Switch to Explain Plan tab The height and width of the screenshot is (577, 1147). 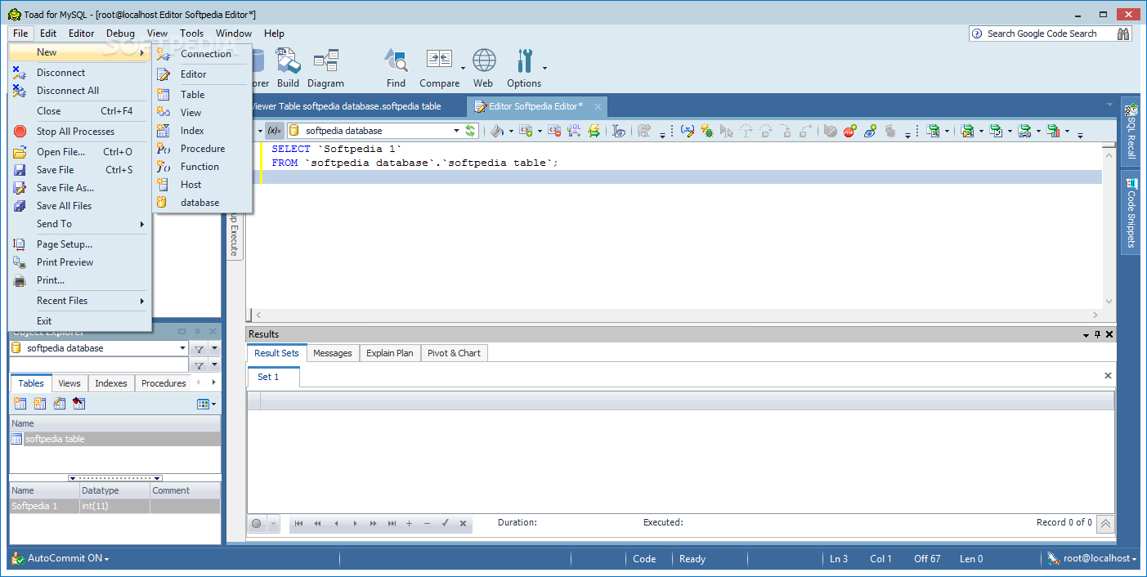[390, 353]
